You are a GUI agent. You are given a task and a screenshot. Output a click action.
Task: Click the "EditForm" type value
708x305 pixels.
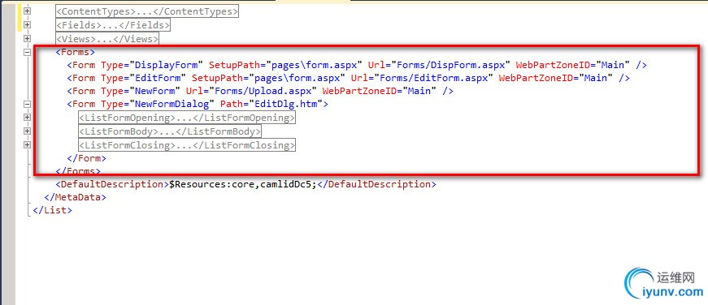tap(158, 78)
